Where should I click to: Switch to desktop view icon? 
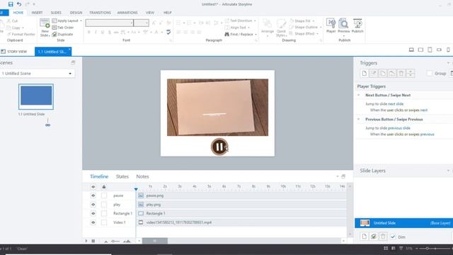pyautogui.click(x=411, y=50)
